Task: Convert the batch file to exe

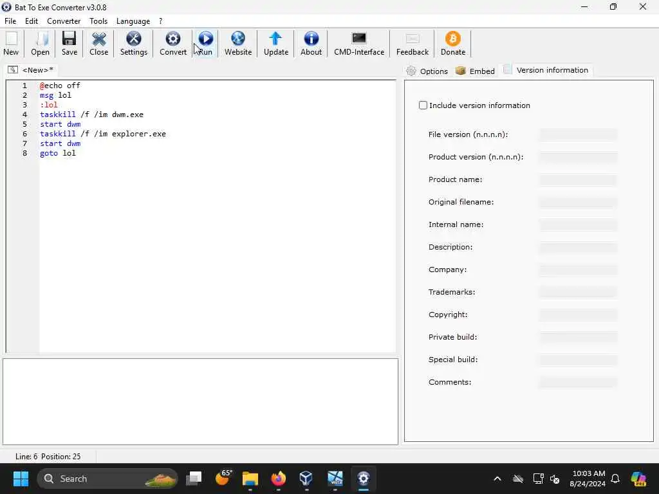Action: [x=172, y=43]
